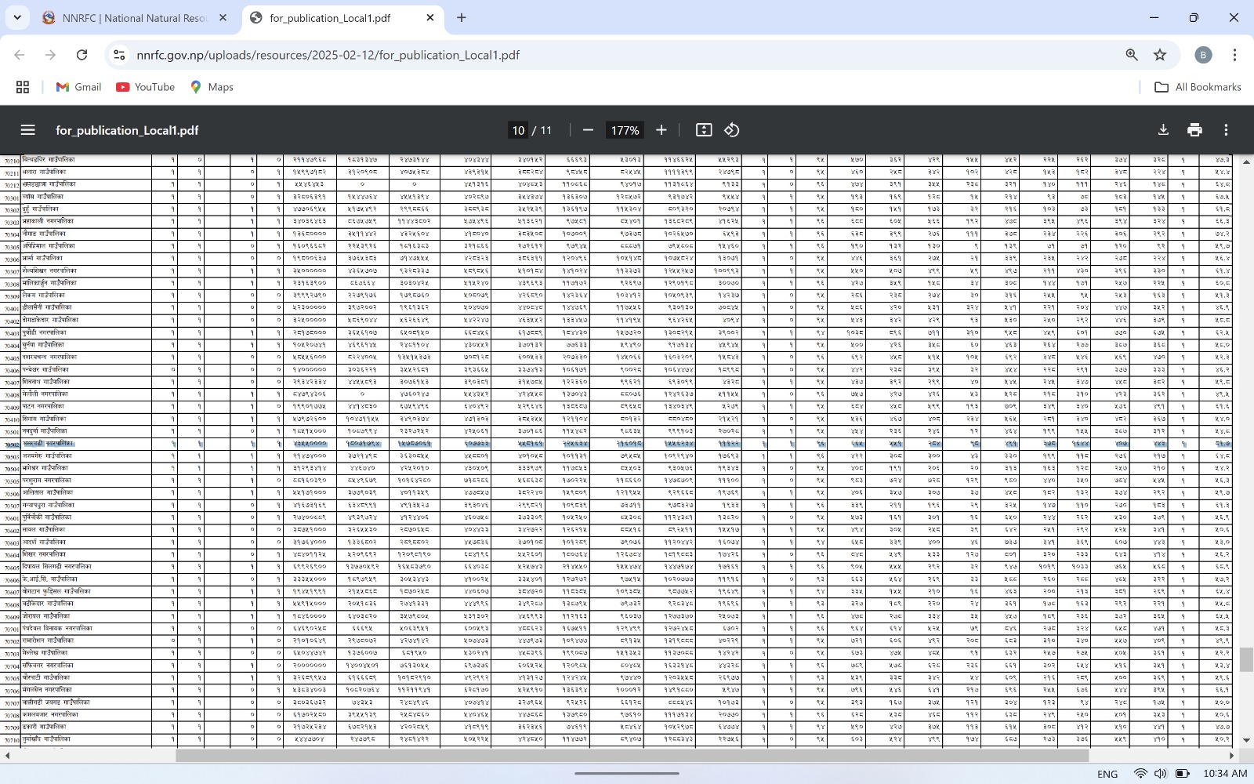Image resolution: width=1254 pixels, height=784 pixels.
Task: Print the PDF document
Action: coord(1194,130)
